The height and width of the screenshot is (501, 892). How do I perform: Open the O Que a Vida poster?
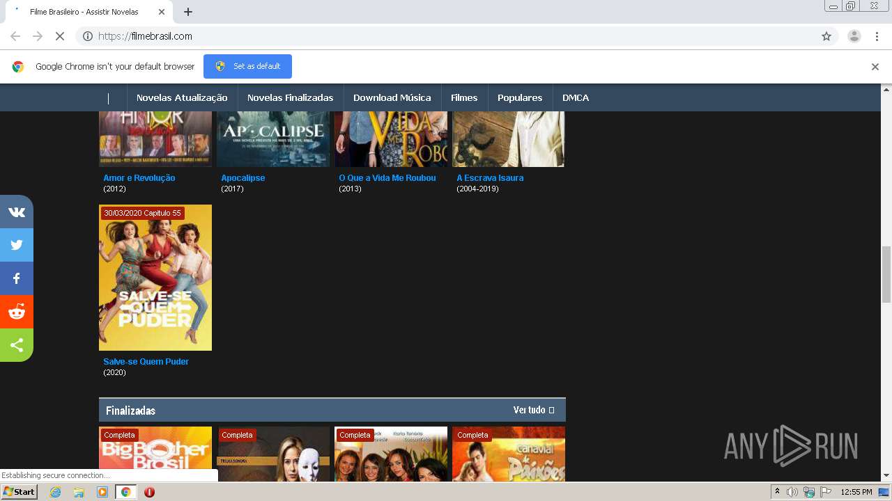(391, 139)
